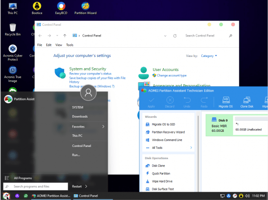This screenshot has height=200, width=268.
Task: Open Review your computer's status link
Action: (90, 73)
